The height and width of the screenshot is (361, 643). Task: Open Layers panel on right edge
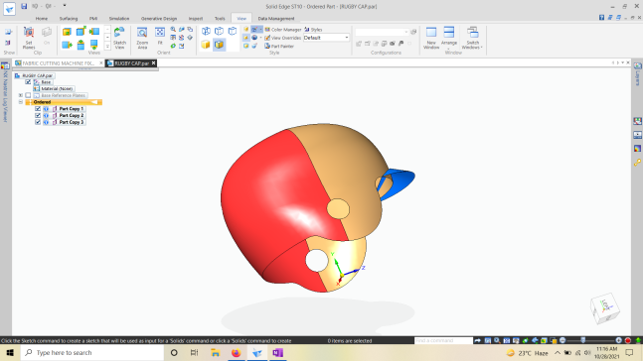(x=637, y=73)
